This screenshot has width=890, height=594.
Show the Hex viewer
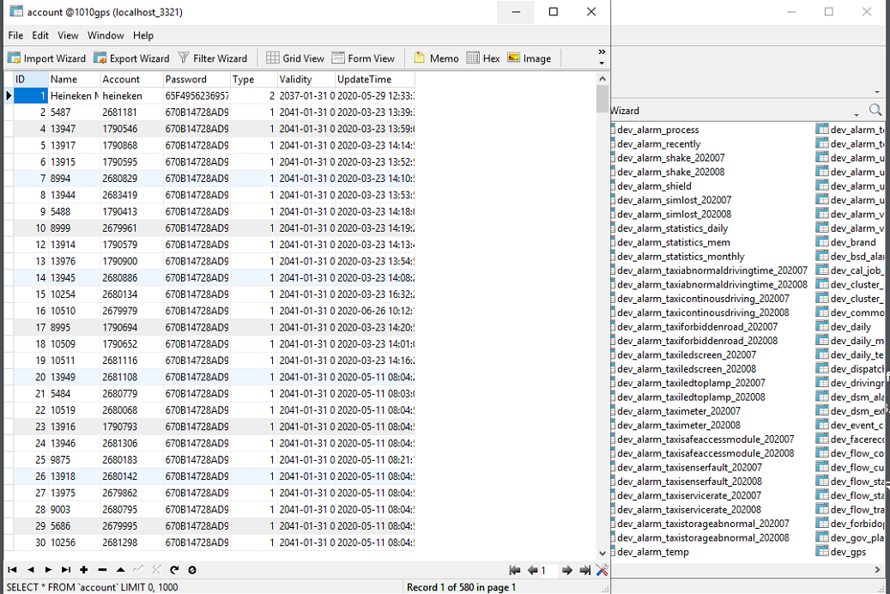(x=483, y=58)
